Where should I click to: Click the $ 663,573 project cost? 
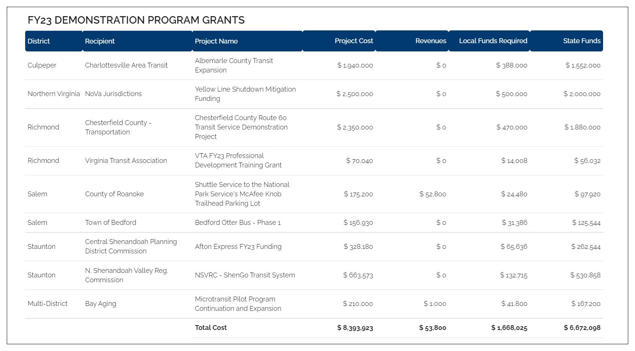[358, 275]
